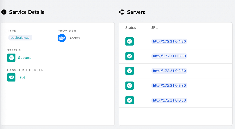
Task: Click the loadbalancer type badge
Action: pyautogui.click(x=20, y=38)
